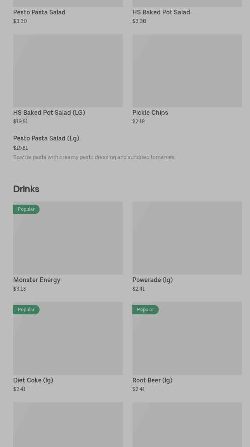The image size is (250, 447).
Task: Click the bow tie pasta description text
Action: tap(94, 158)
